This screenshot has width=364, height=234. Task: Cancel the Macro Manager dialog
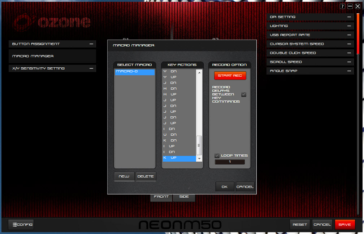pyautogui.click(x=245, y=187)
